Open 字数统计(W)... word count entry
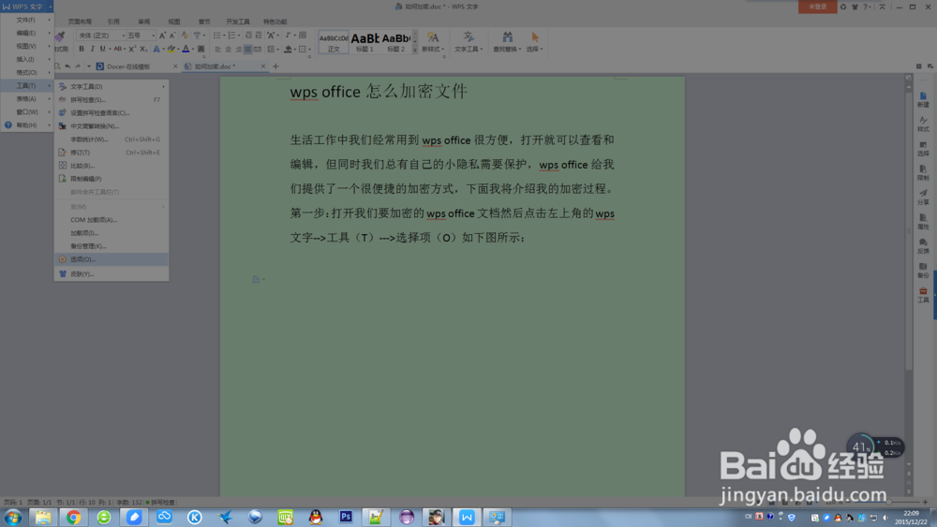937x527 pixels. (112, 139)
